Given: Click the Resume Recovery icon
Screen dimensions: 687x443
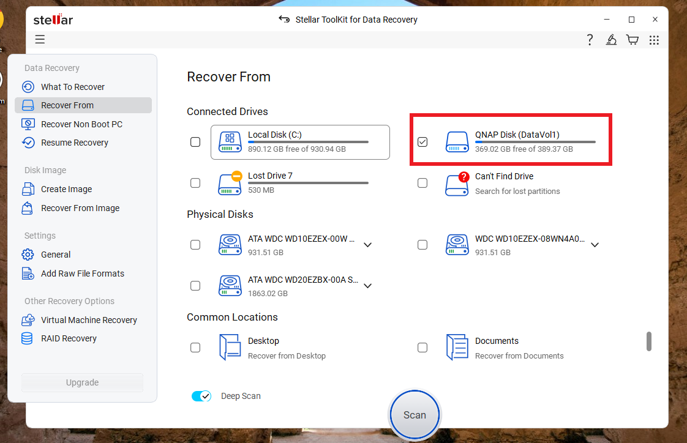Looking at the screenshot, I should (x=28, y=143).
